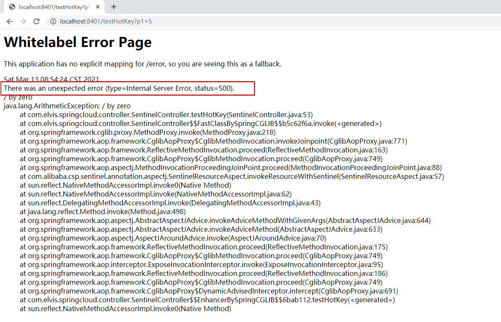Click the browser back arrow
This screenshot has width=501, height=322.
[x=10, y=21]
